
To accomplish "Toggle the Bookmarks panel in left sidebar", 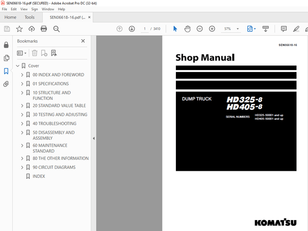I will 6,71.
